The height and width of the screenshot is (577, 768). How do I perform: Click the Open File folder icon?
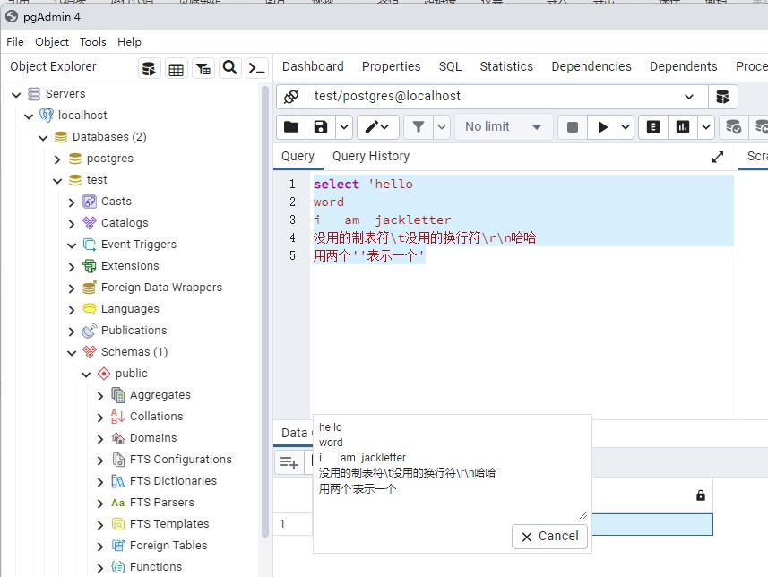click(291, 127)
